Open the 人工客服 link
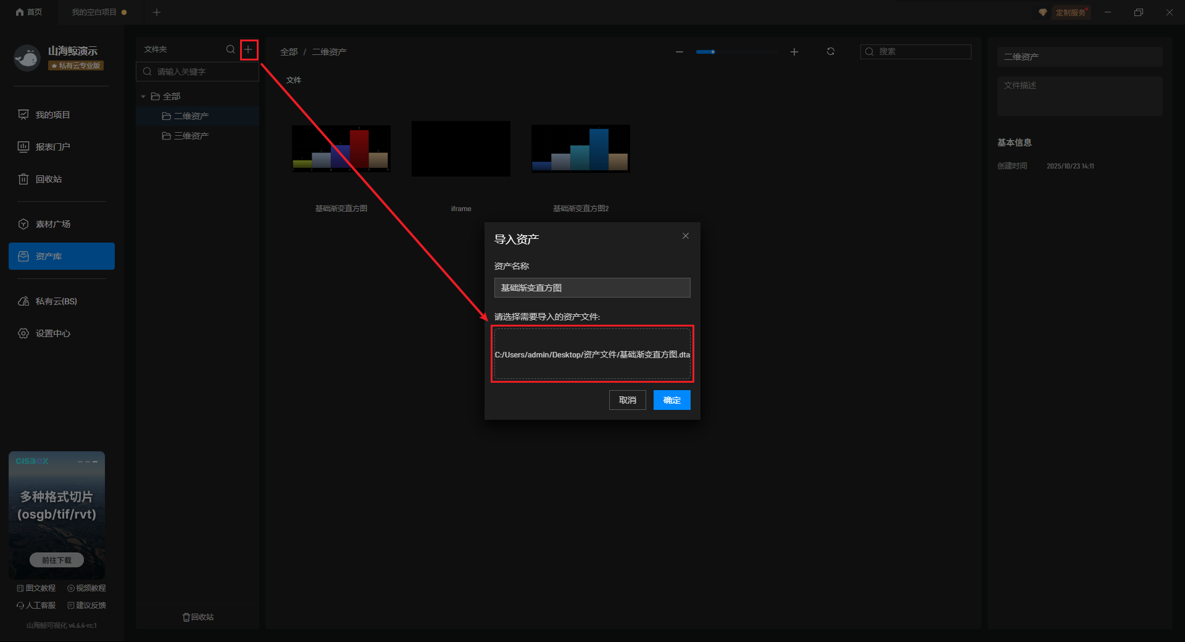 click(36, 606)
